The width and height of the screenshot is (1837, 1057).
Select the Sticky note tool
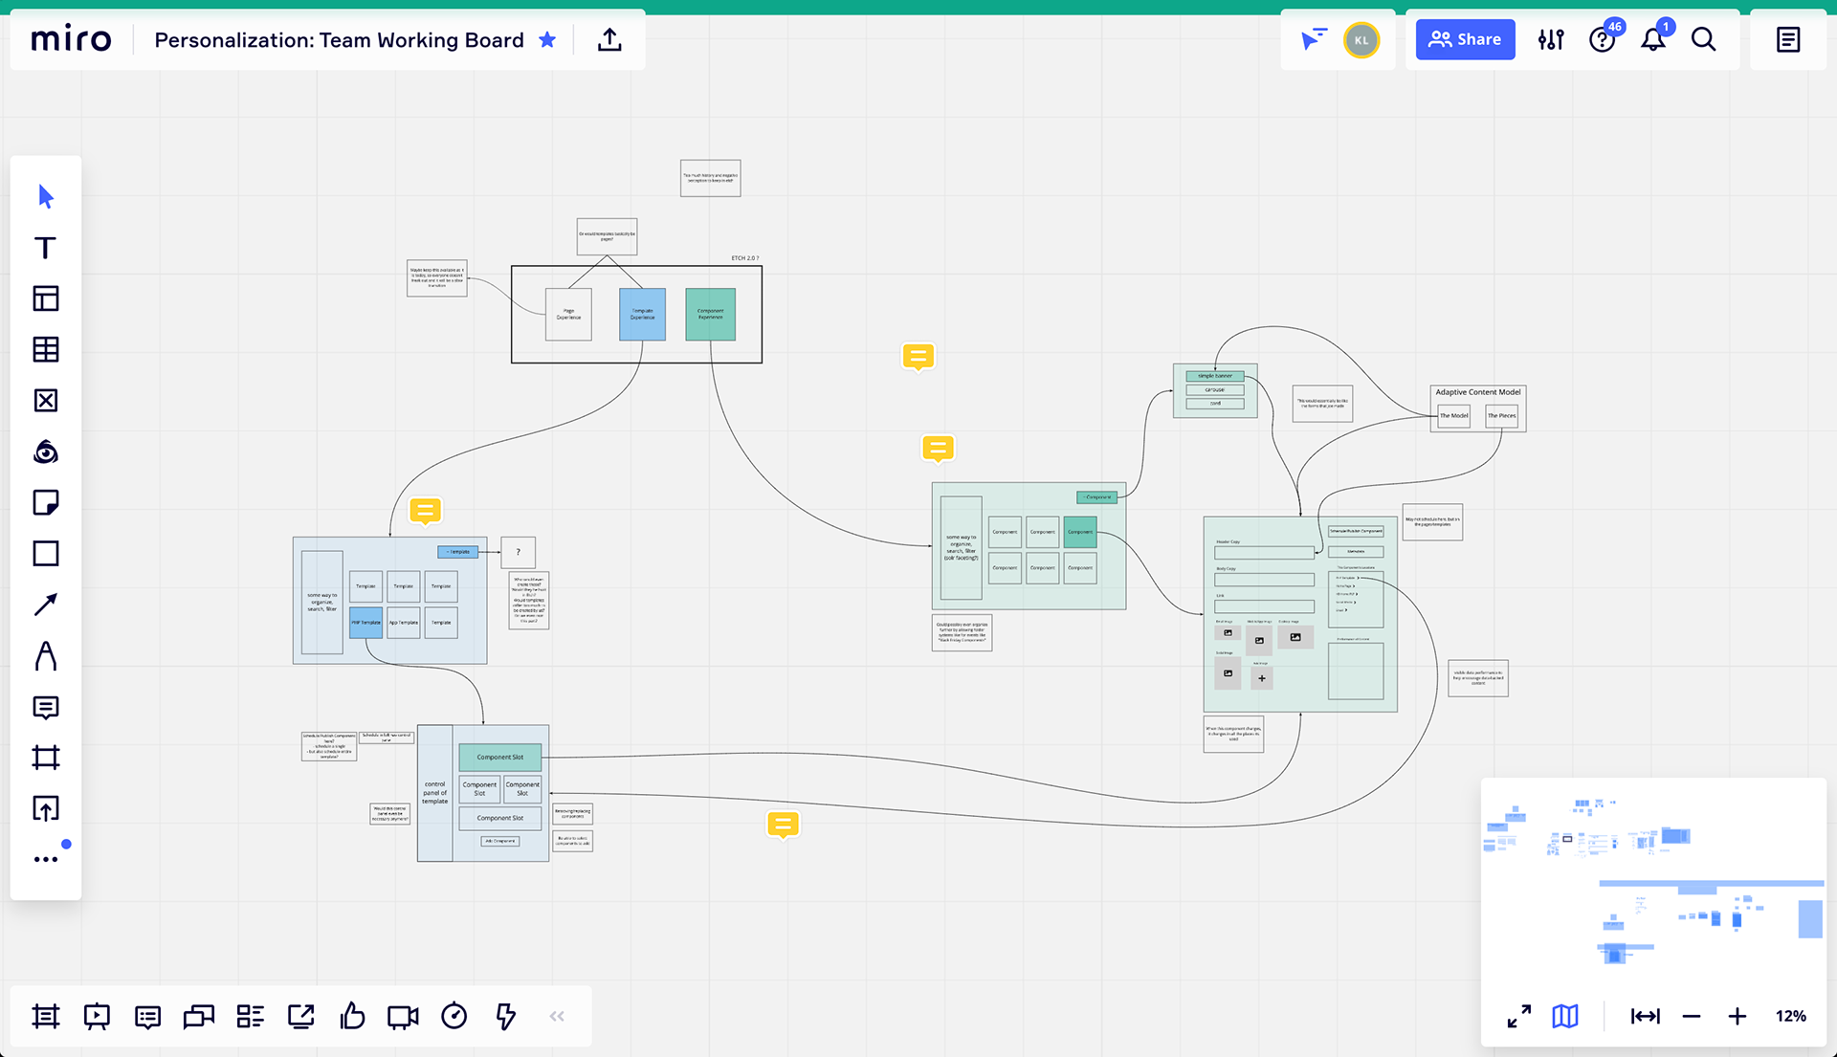click(x=45, y=502)
